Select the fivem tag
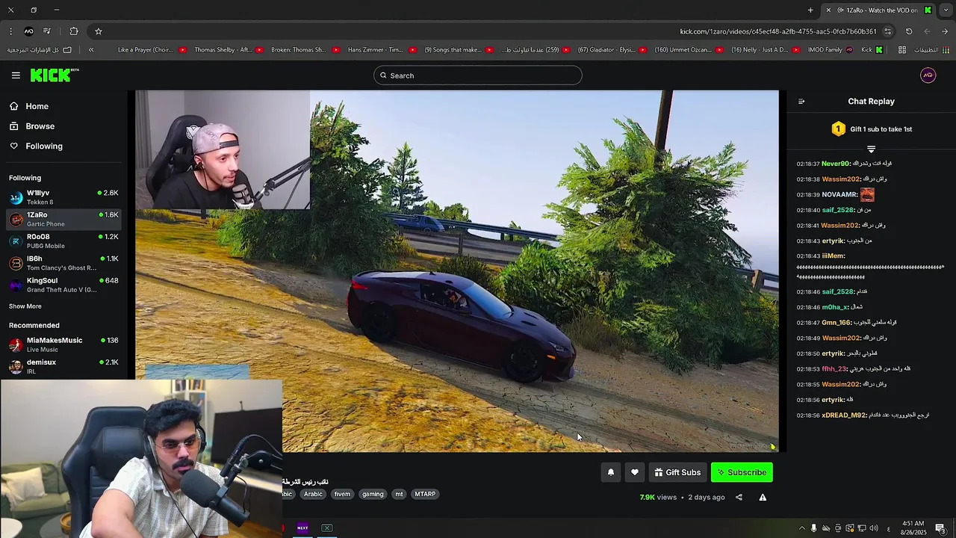The height and width of the screenshot is (538, 956). 342,494
